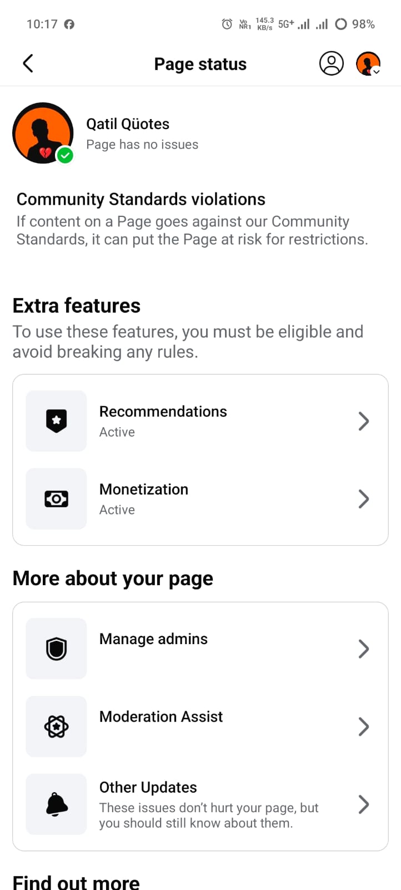401x890 pixels.
Task: Open the Other Updates chevron arrow
Action: pyautogui.click(x=364, y=804)
